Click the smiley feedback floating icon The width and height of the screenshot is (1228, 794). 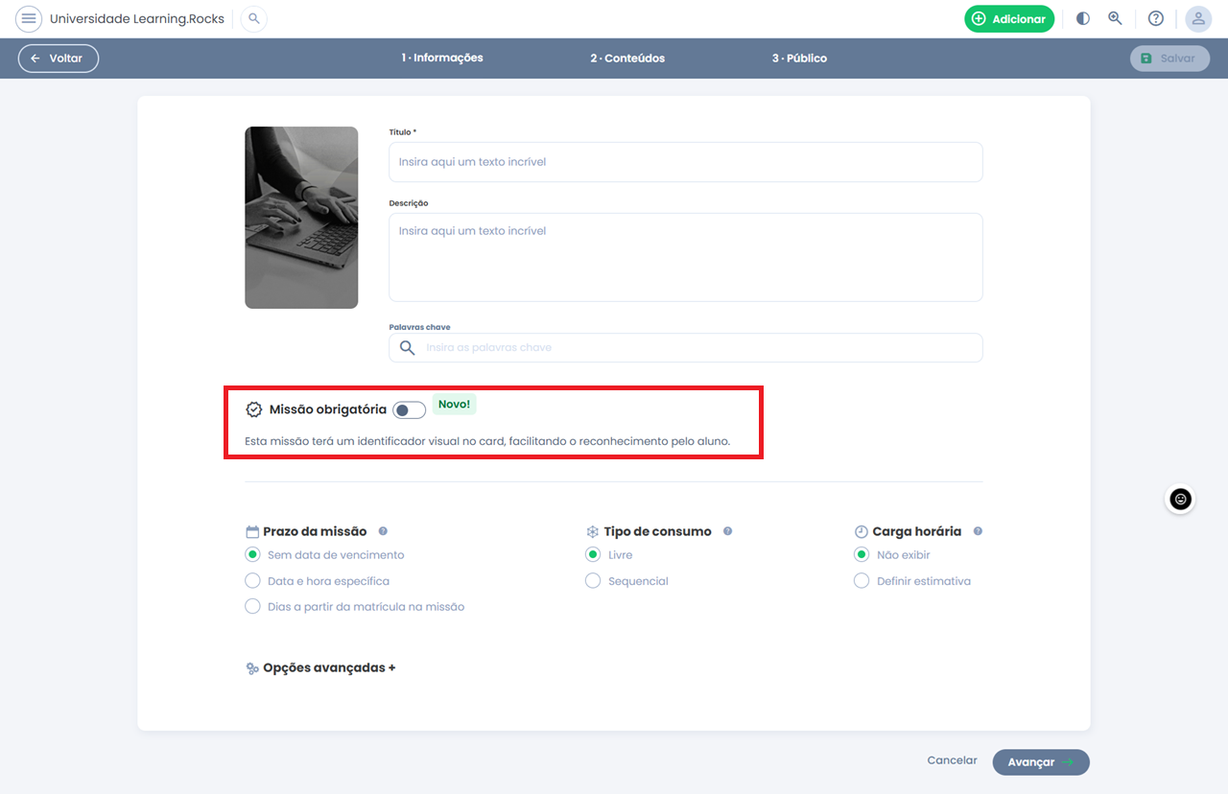(x=1180, y=499)
